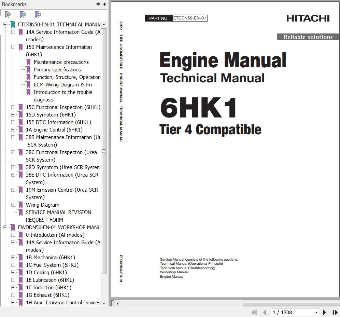Select 1H Aux. Emission Control Devices bookmark

[63, 302]
